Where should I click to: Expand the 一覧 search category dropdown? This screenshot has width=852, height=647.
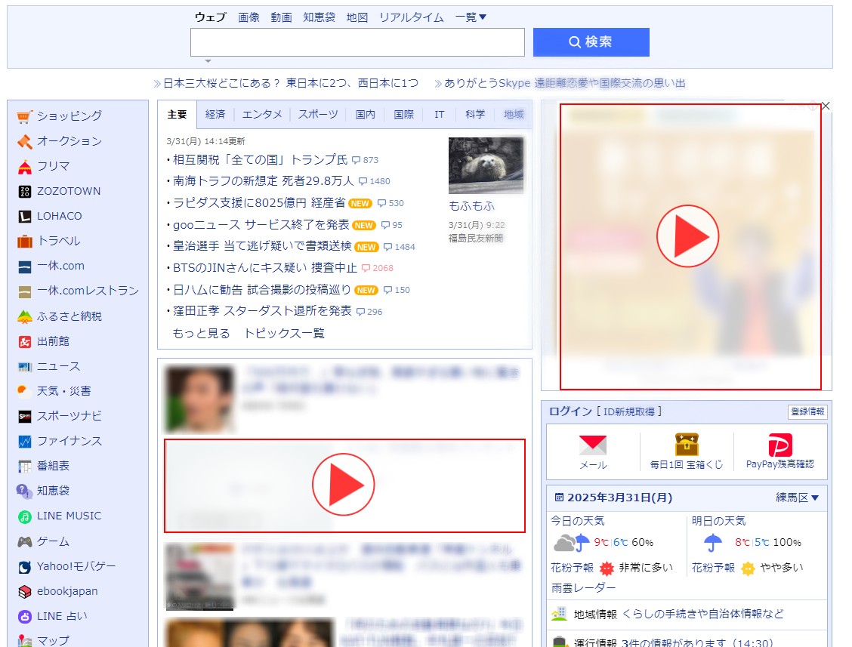pos(471,17)
